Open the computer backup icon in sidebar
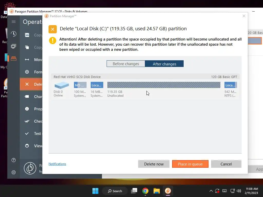Image resolution: width=263 pixels, height=197 pixels. [x=14, y=46]
